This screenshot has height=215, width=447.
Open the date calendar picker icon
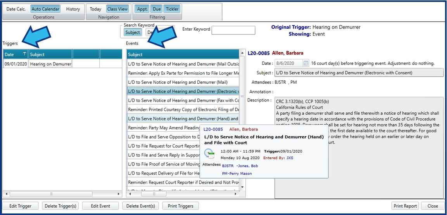point(306,63)
